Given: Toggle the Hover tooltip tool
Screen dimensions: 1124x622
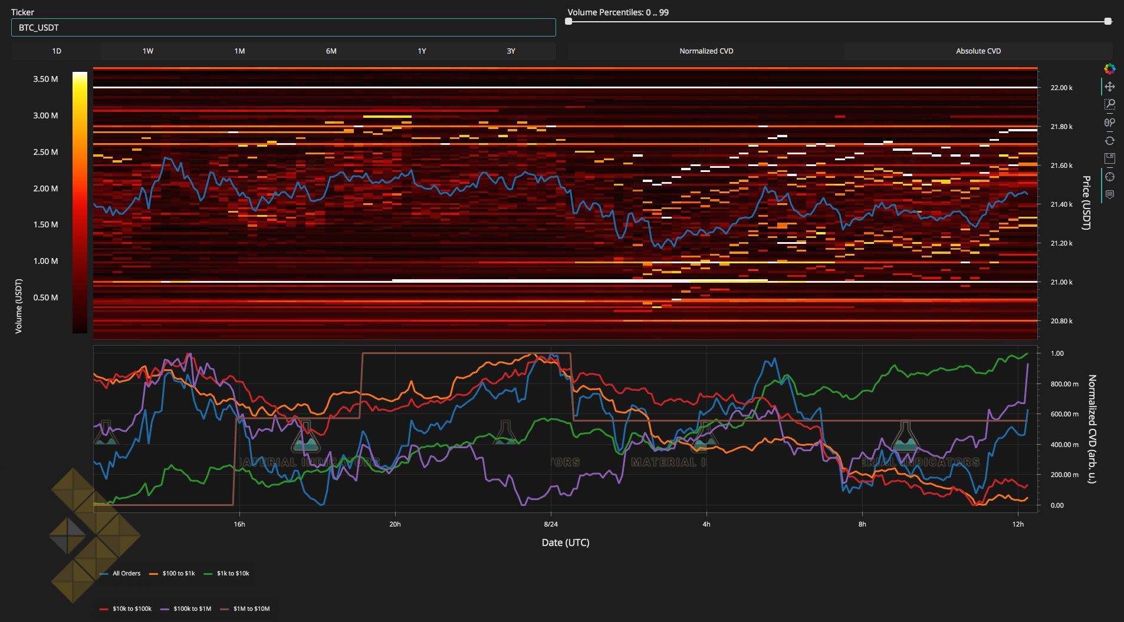Looking at the screenshot, I should (x=1109, y=194).
